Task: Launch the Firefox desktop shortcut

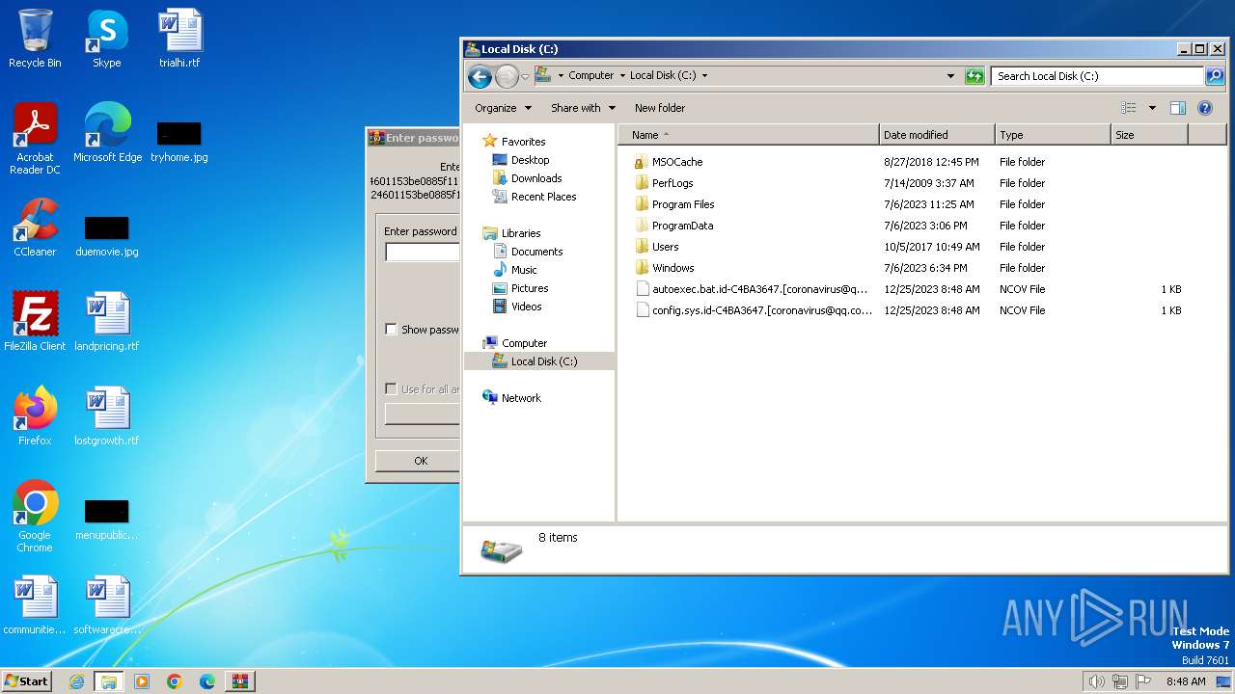Action: coord(35,416)
